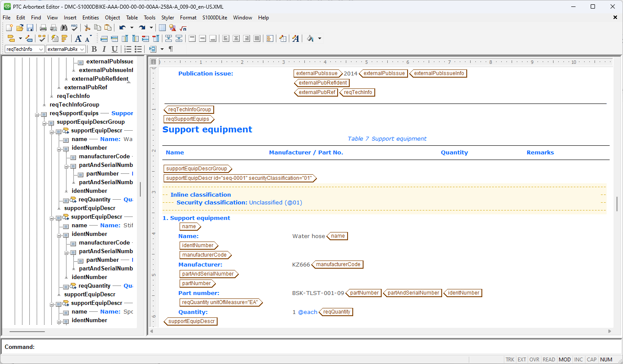Toggle Italic formatting

pyautogui.click(x=104, y=49)
